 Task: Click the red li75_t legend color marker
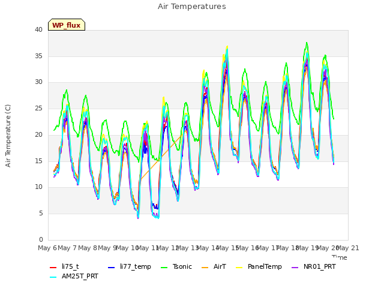pyautogui.click(x=53, y=268)
